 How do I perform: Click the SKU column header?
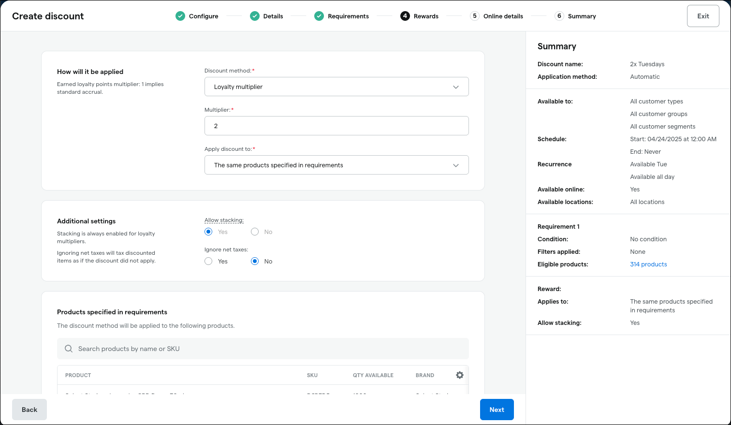[x=312, y=375]
